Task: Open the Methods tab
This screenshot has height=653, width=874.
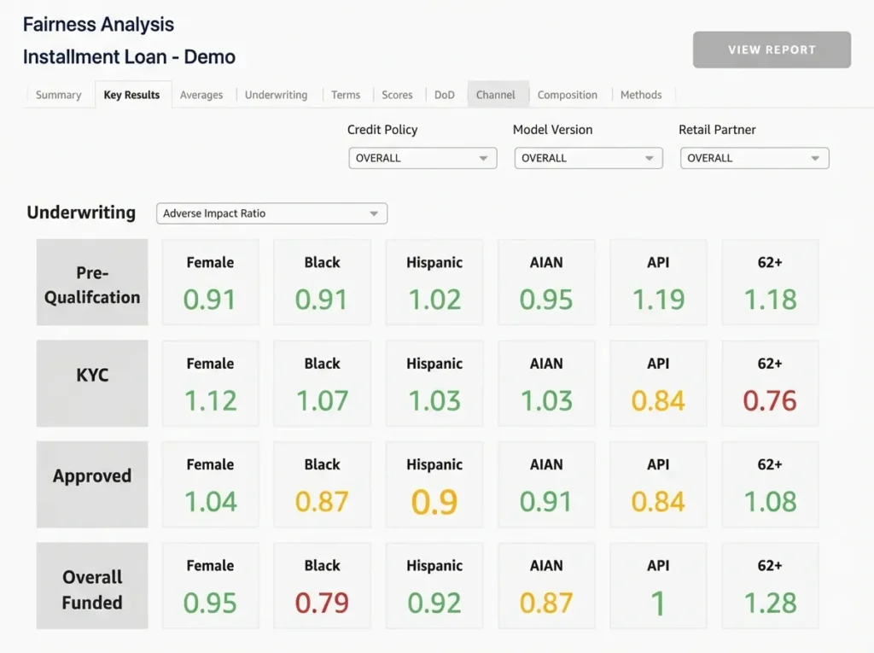Action: click(641, 95)
